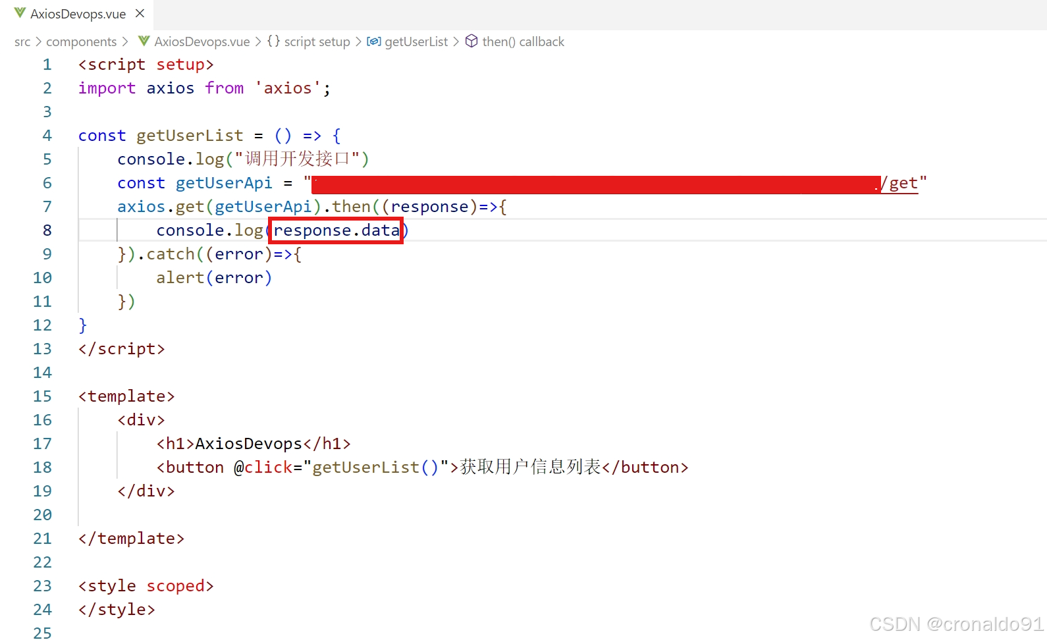Screen dimensions: 1047x642
Task: Click 'error' argument inside alert on line 10
Action: pos(239,278)
